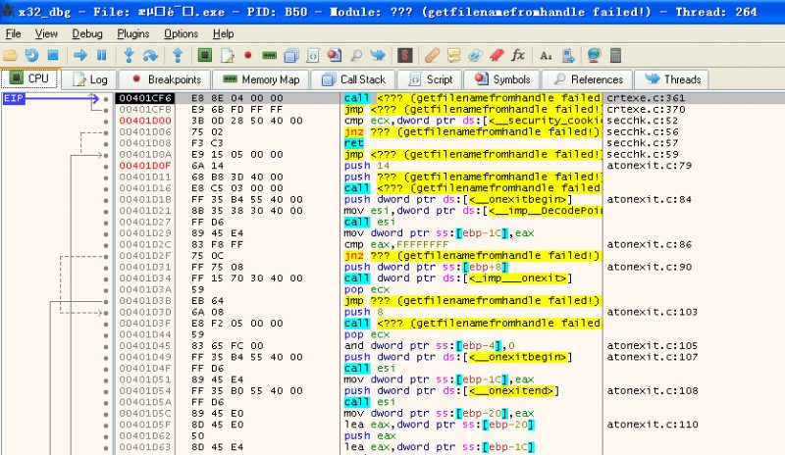Select bytes 'FF 15 70 30 40 00'
This screenshot has height=455, width=785.
pyautogui.click(x=247, y=278)
